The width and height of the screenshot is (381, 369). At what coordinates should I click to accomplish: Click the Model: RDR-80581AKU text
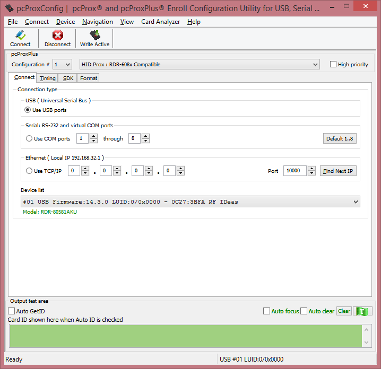50,212
